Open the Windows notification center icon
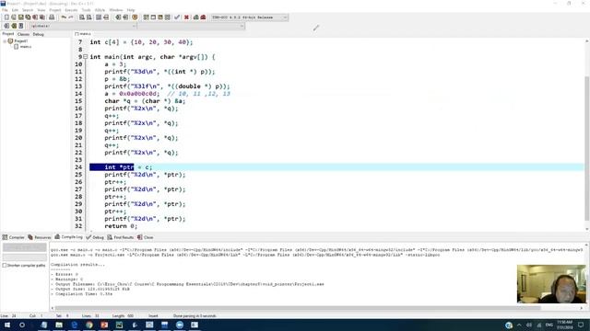Image resolution: width=590 pixels, height=331 pixels. click(x=581, y=325)
